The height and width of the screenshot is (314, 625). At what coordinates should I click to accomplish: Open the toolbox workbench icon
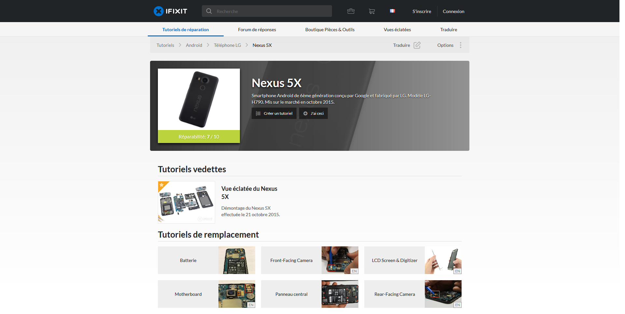click(351, 11)
